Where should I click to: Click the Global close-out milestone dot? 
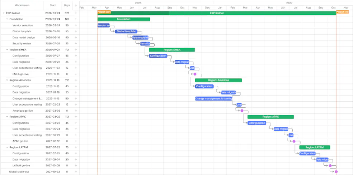point(336,172)
